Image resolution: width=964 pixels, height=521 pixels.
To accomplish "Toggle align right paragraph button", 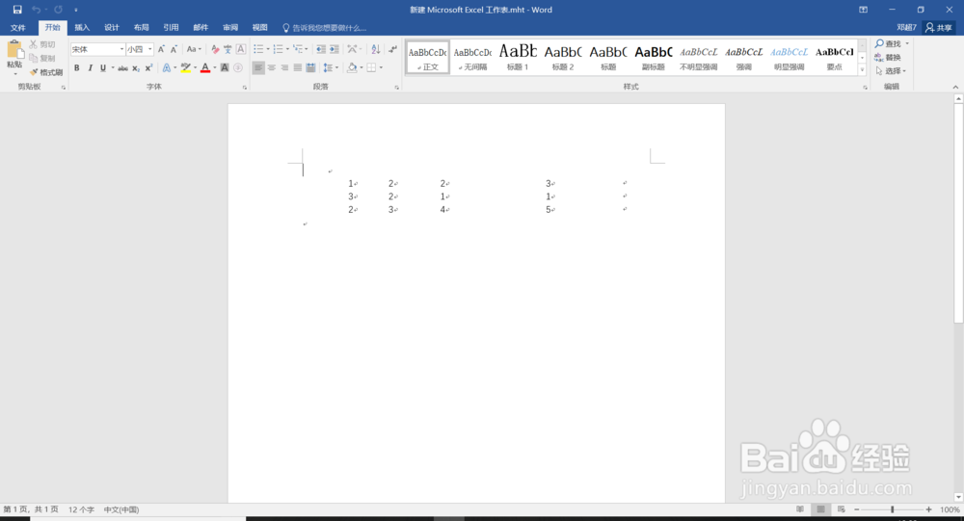I will (x=284, y=68).
